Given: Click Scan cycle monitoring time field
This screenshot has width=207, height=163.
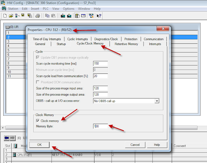Looking at the screenshot, I should pos(101,64).
